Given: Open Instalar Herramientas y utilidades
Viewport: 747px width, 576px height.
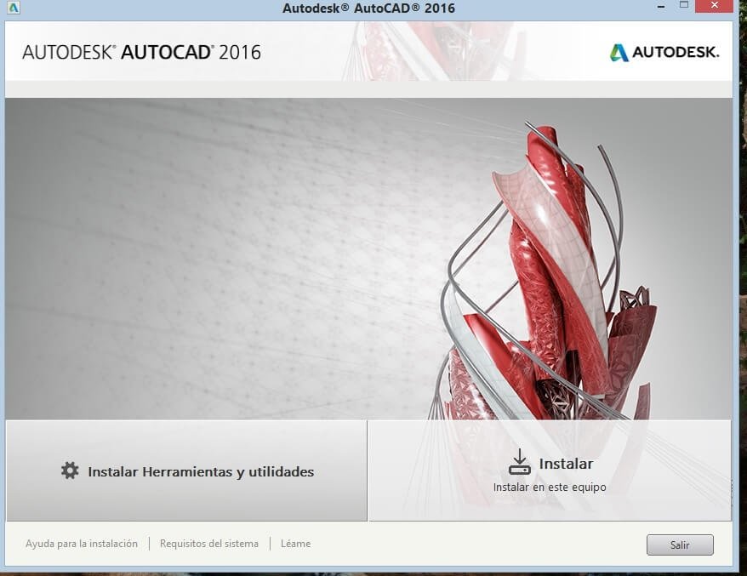Looking at the screenshot, I should click(x=187, y=470).
